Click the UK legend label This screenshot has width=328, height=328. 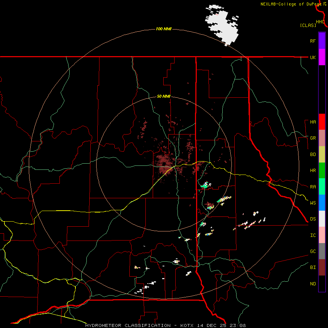point(313,57)
